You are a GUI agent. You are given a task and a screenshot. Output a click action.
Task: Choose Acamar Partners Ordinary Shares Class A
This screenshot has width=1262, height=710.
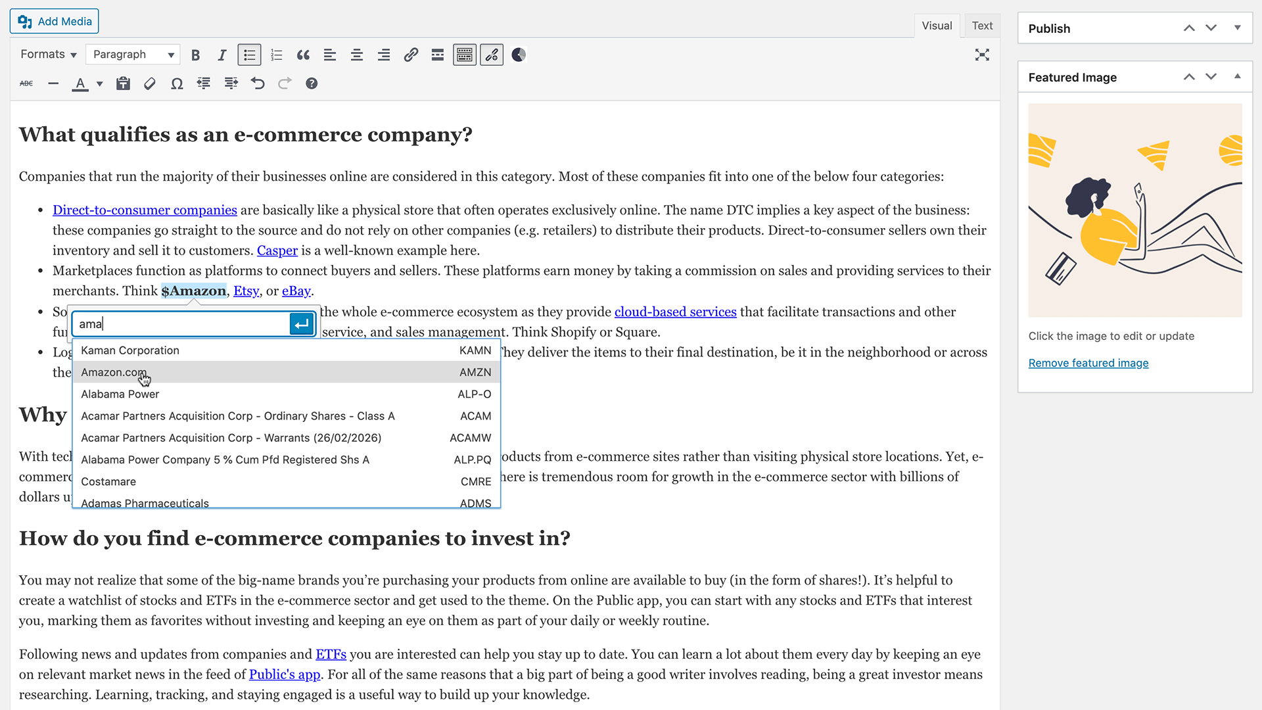click(286, 416)
